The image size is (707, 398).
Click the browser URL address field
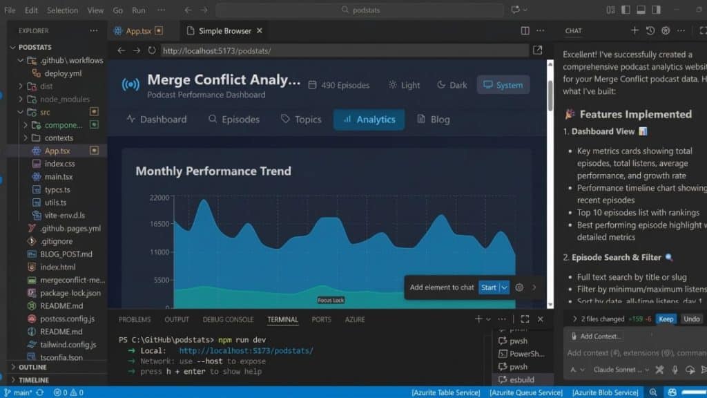[x=345, y=50]
